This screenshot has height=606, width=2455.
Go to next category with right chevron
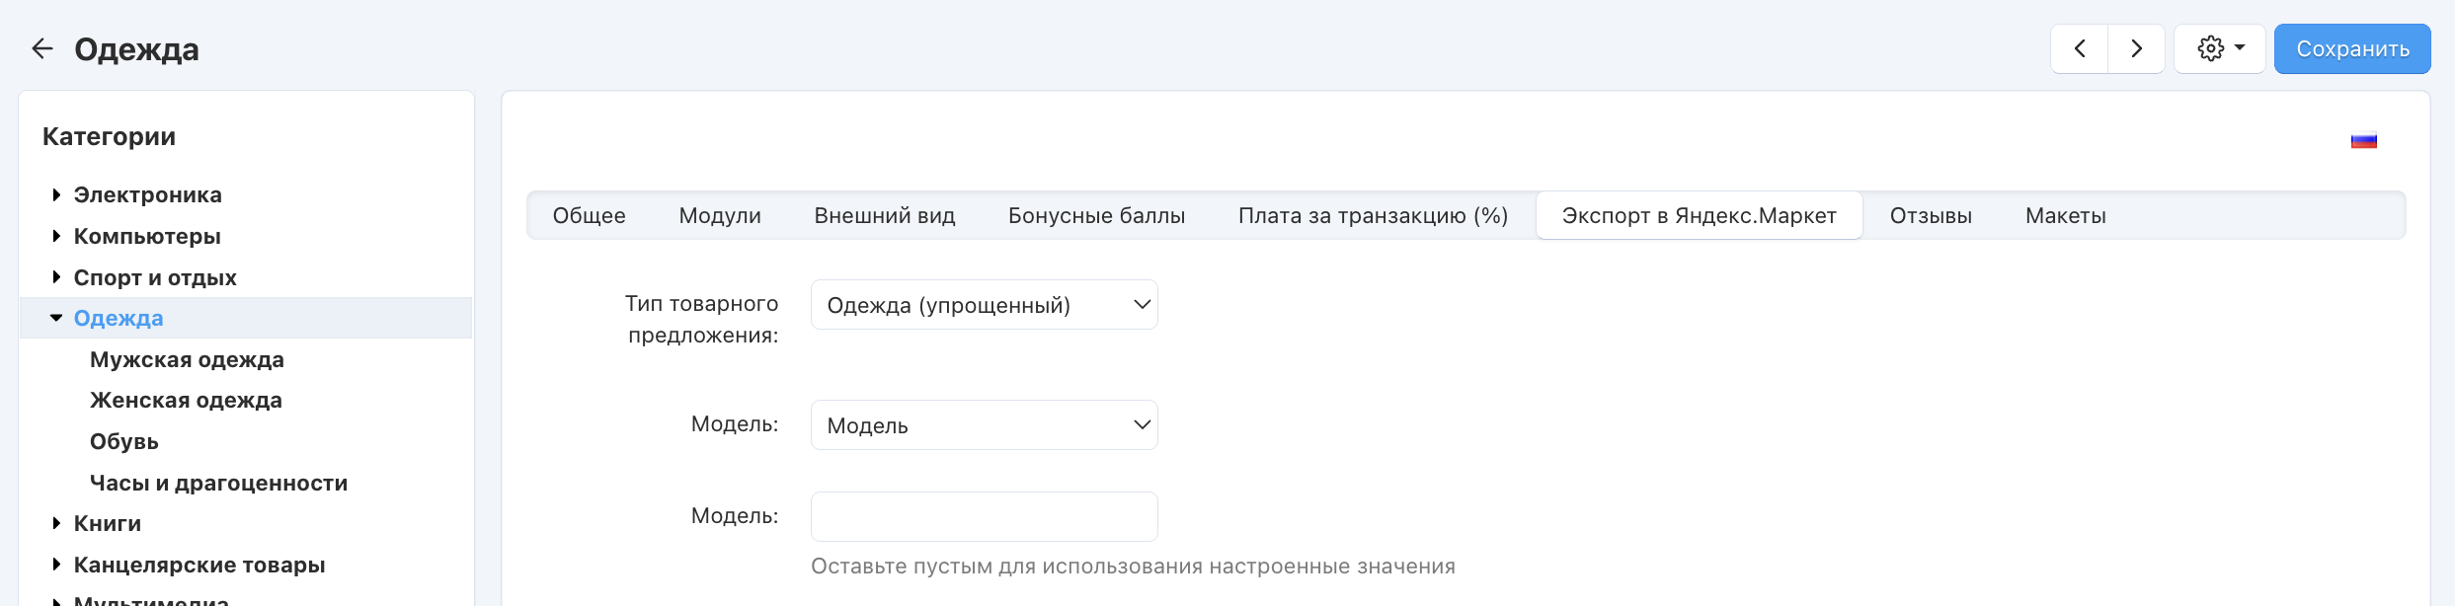pyautogui.click(x=2136, y=48)
